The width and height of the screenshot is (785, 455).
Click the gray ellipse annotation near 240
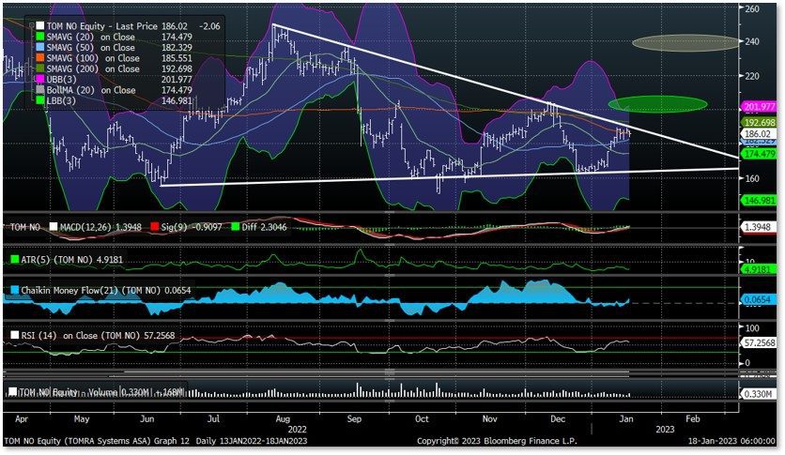coord(685,43)
